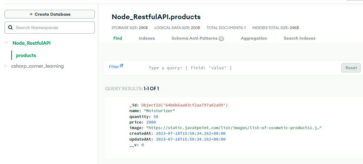Switch to the Find tab

pos(117,38)
